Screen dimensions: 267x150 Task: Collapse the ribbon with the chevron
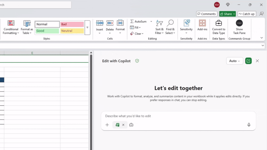point(262,38)
